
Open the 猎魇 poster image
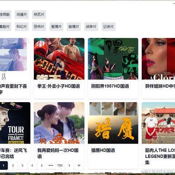coord(113,123)
